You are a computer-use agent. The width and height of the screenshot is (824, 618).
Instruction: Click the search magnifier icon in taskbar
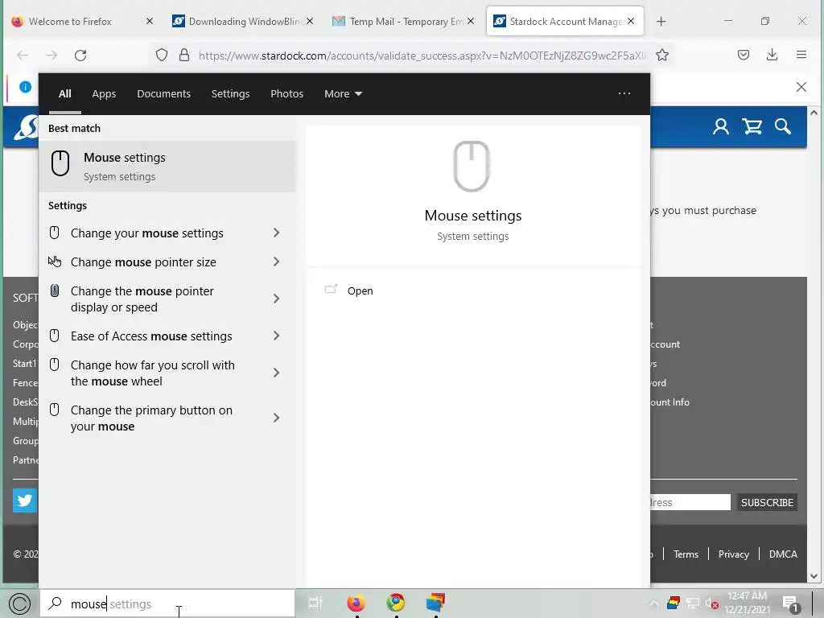[x=56, y=604]
